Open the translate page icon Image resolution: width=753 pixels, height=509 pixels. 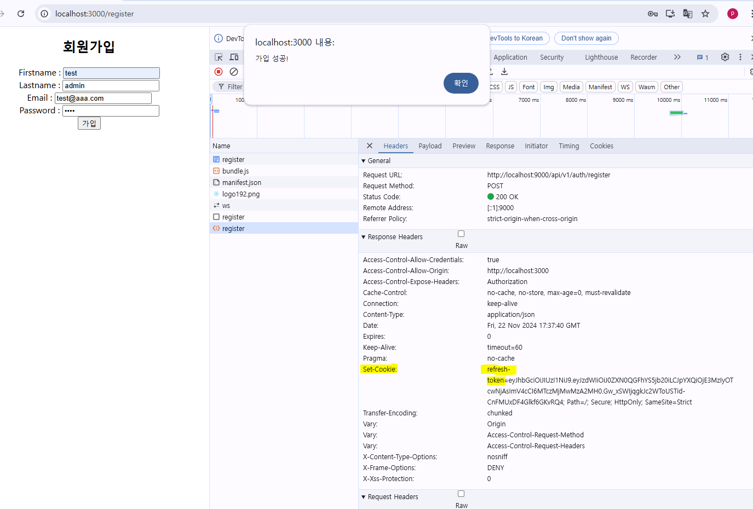click(x=688, y=14)
